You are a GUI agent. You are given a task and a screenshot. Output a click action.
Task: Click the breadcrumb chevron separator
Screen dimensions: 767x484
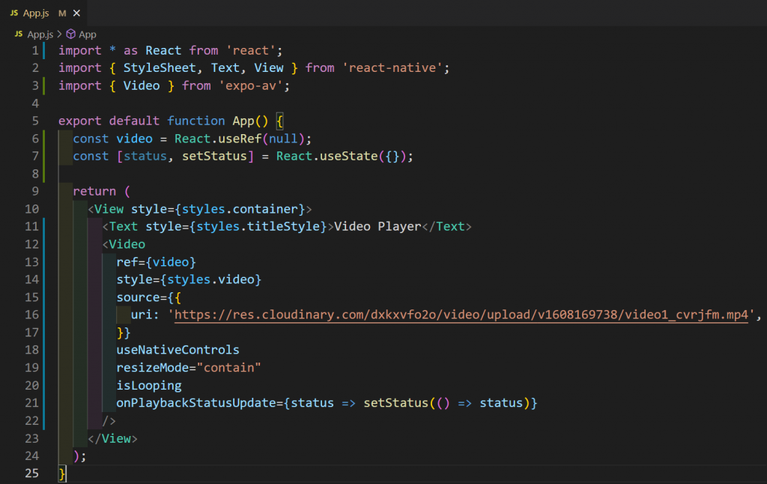pyautogui.click(x=60, y=34)
